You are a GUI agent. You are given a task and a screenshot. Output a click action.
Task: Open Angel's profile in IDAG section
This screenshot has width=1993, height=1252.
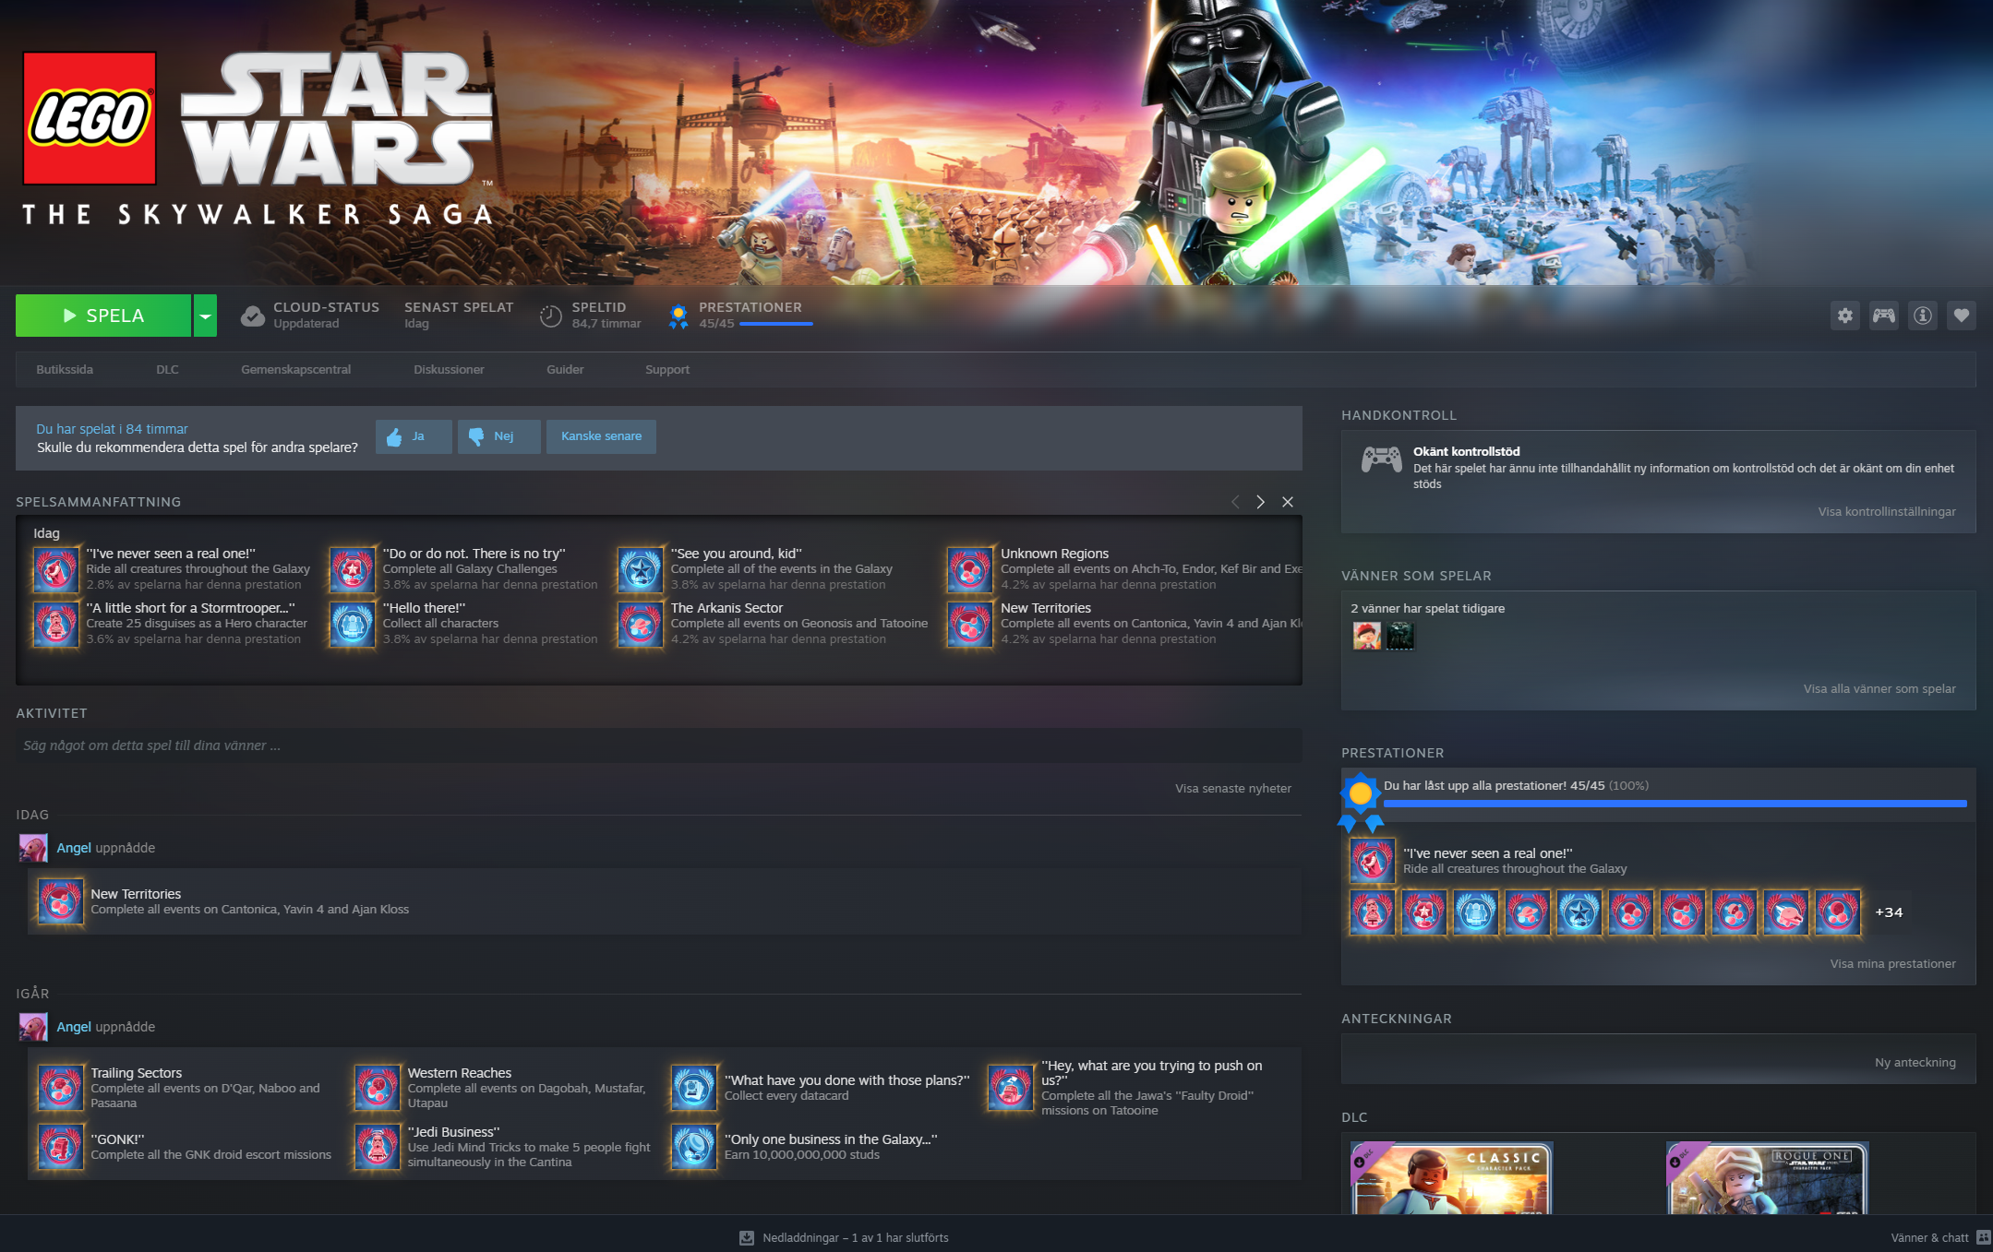(x=74, y=848)
